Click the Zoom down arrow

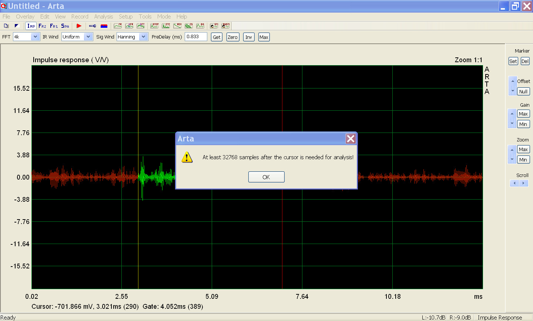512,159
